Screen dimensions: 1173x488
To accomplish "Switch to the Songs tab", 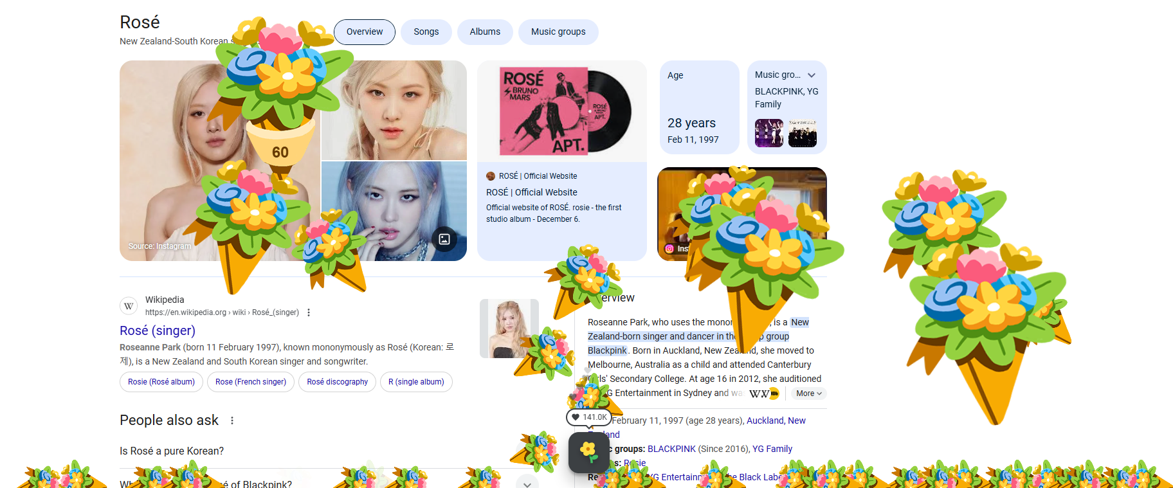I will tap(426, 32).
